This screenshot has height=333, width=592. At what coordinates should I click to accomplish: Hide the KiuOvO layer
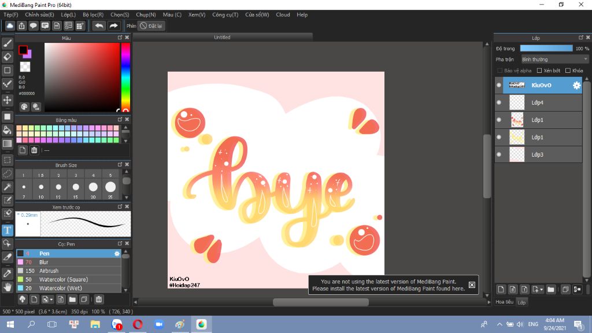pyautogui.click(x=499, y=86)
